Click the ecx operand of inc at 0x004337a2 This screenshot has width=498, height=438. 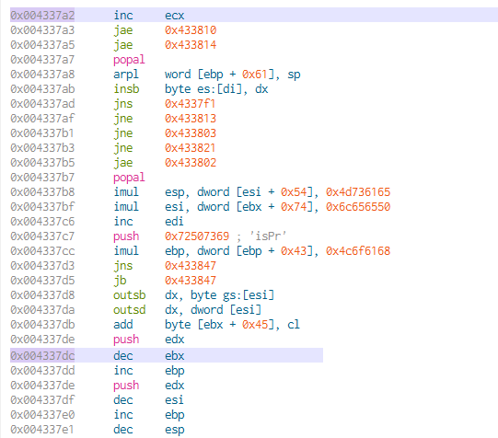[x=174, y=16]
